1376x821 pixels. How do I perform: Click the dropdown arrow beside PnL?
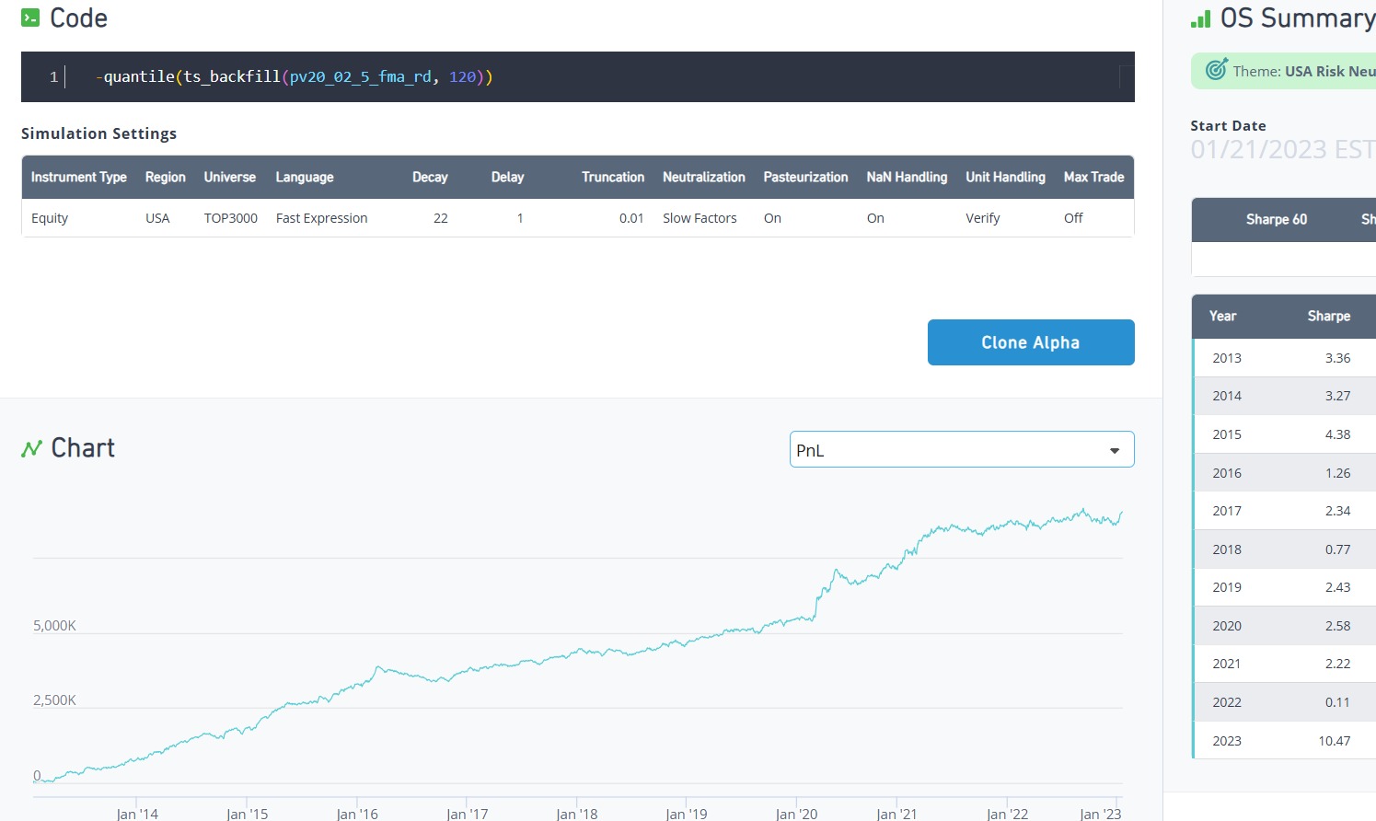pos(1115,451)
